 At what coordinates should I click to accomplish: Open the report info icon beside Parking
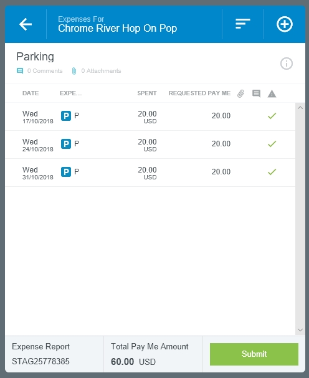(x=287, y=64)
